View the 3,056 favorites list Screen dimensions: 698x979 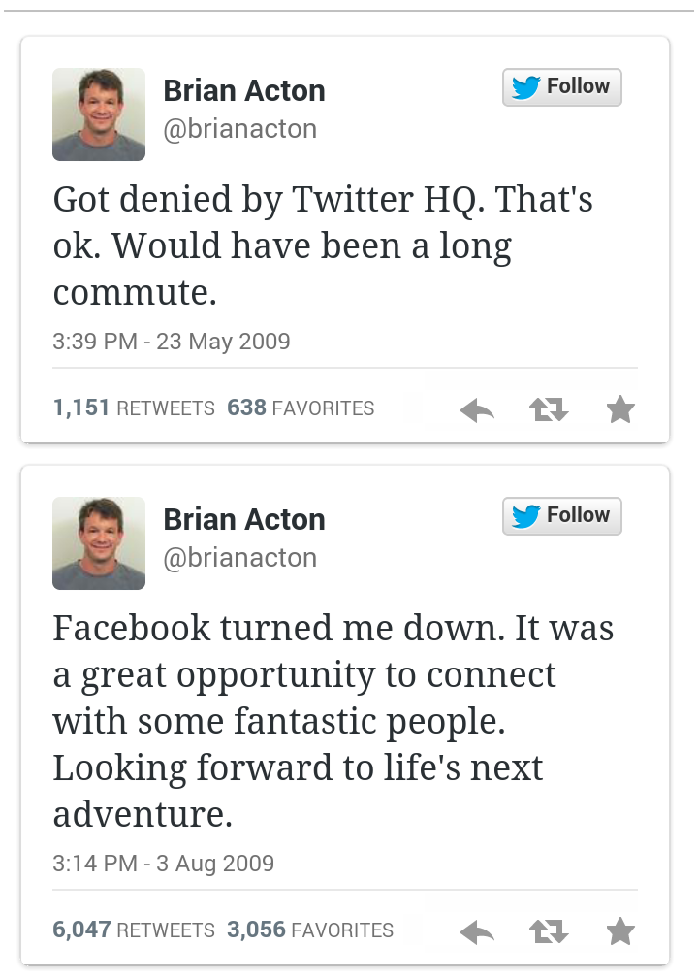click(310, 930)
